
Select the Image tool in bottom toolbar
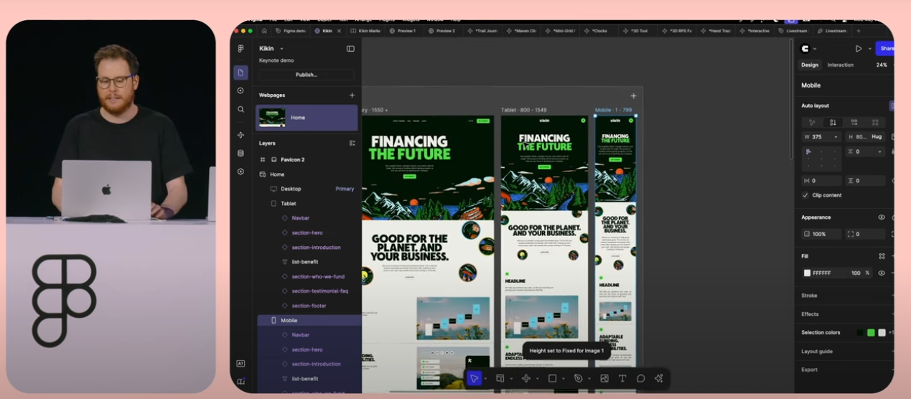click(604, 378)
